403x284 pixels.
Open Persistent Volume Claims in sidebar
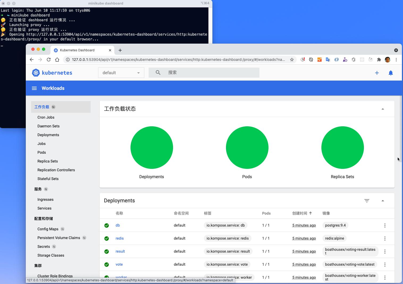59,238
